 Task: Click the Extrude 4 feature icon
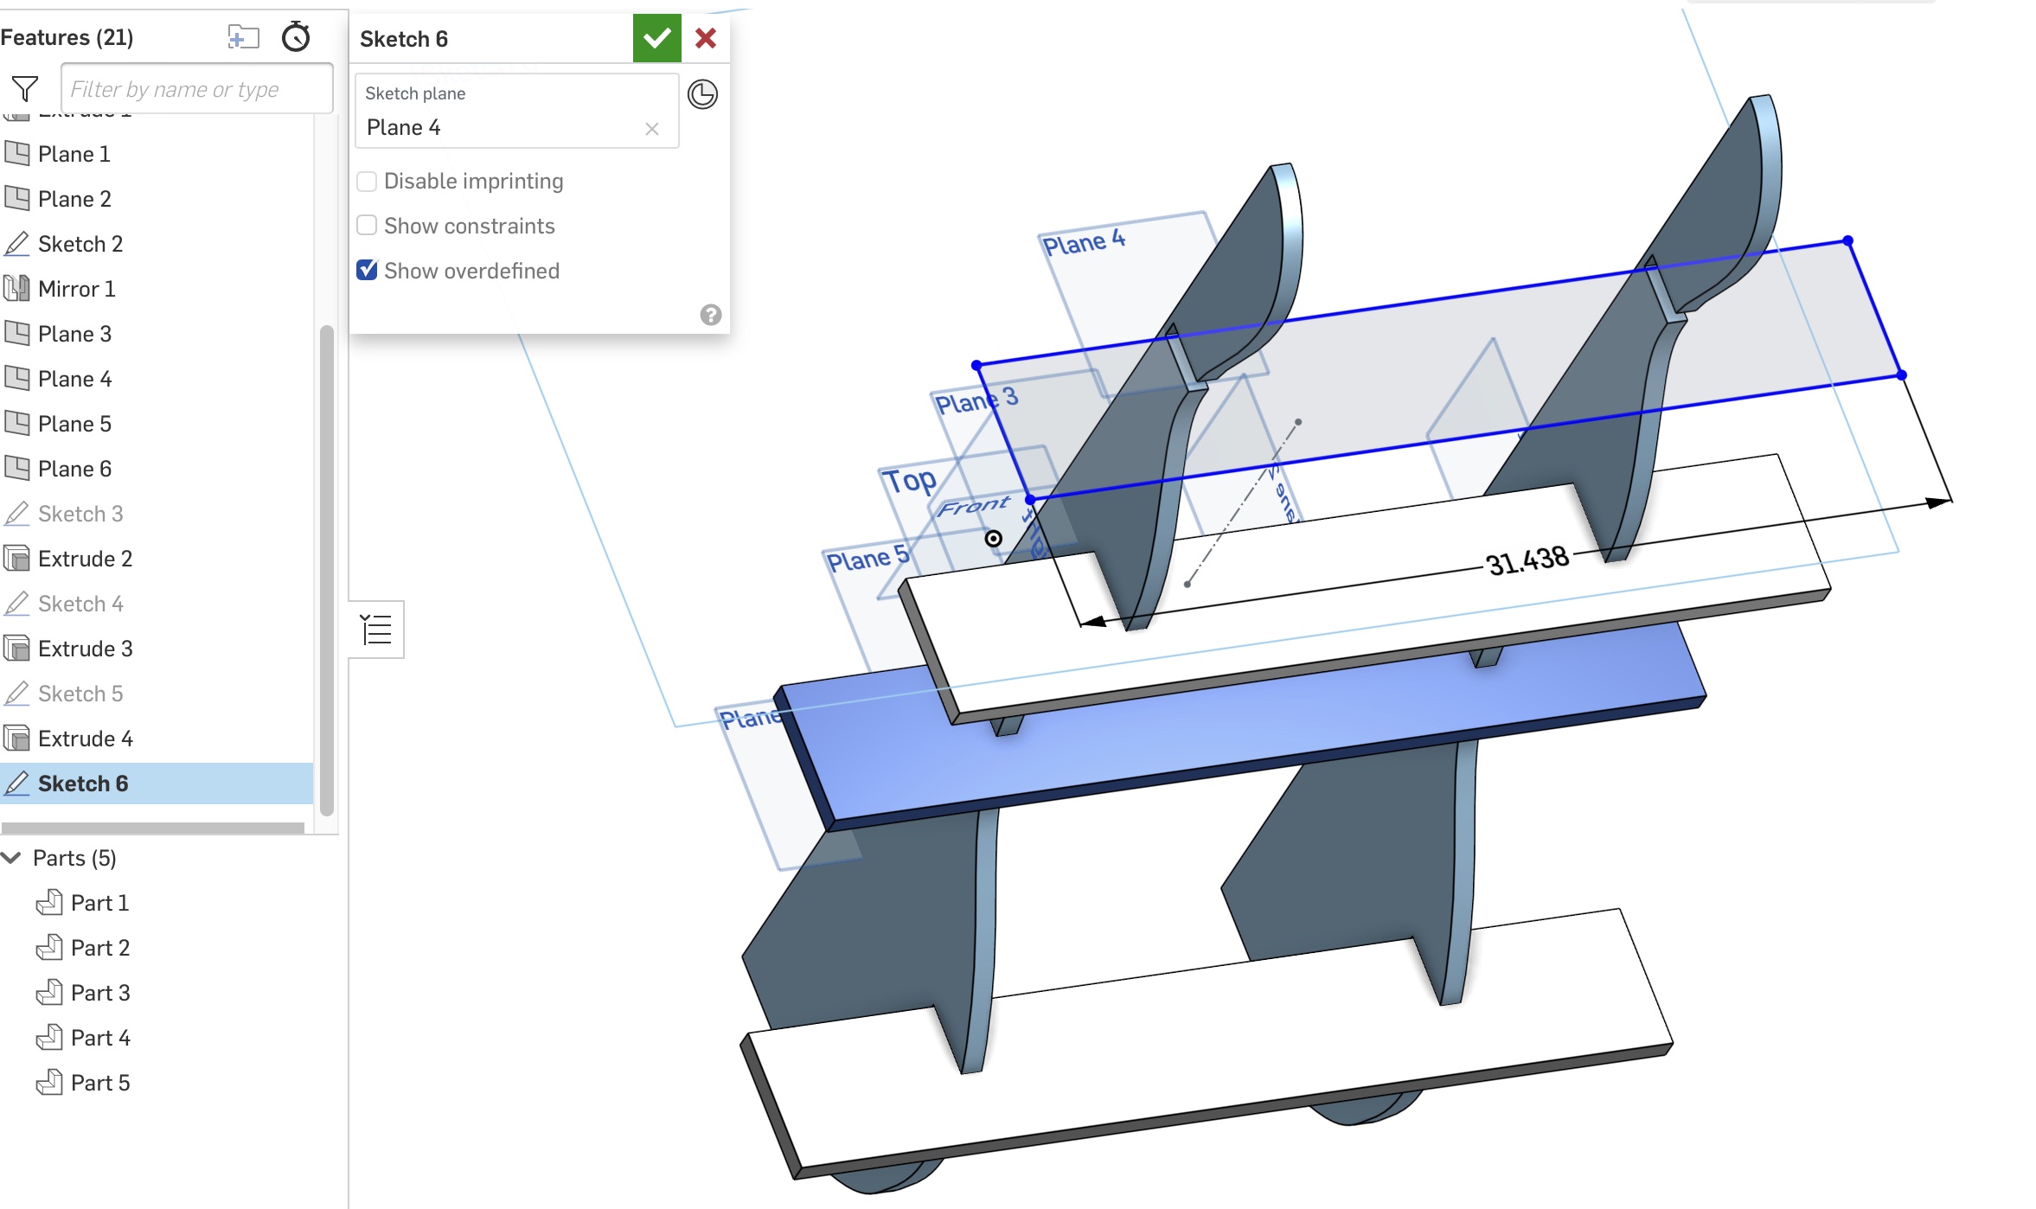click(x=16, y=738)
